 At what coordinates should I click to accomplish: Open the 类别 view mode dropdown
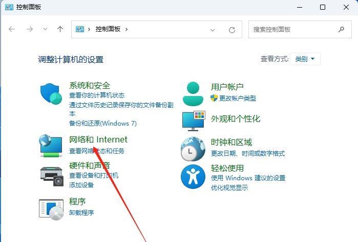[x=305, y=59]
